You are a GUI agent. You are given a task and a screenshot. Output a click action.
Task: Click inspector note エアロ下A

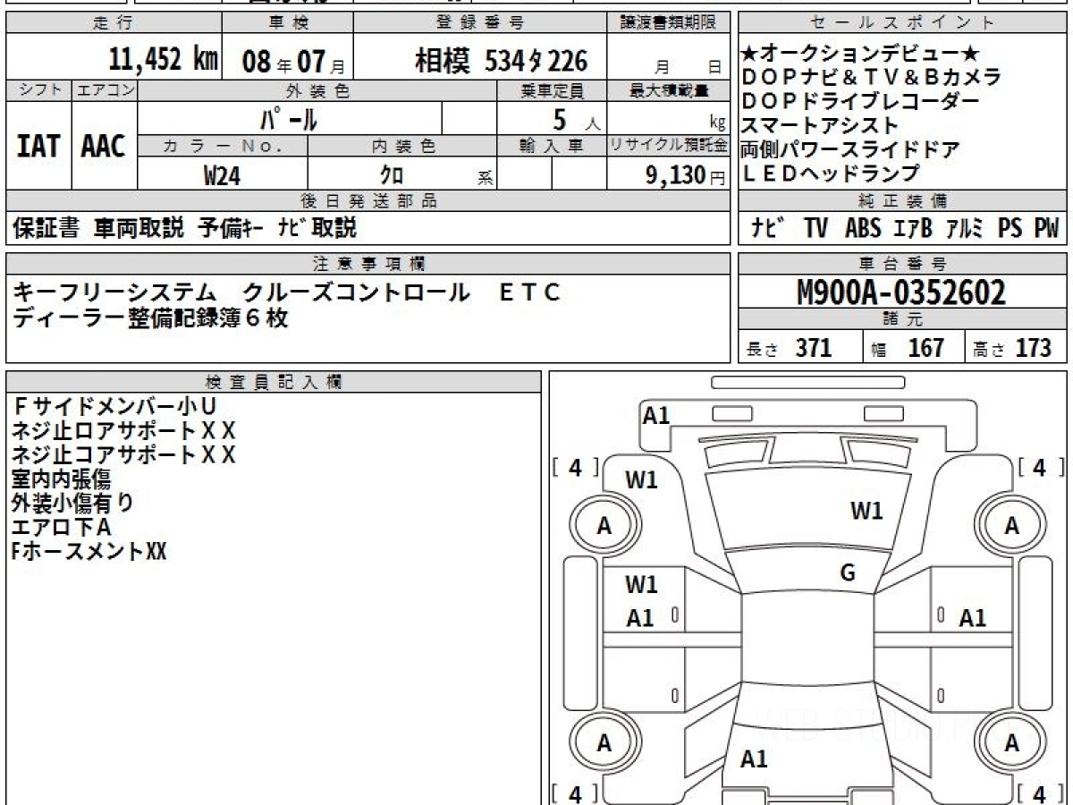coord(62,527)
